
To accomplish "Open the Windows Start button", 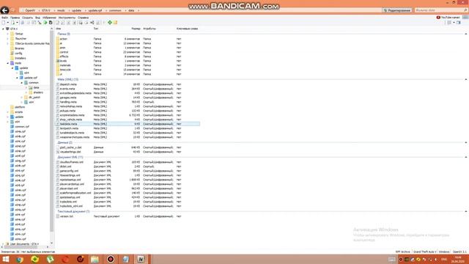I will tap(5, 259).
